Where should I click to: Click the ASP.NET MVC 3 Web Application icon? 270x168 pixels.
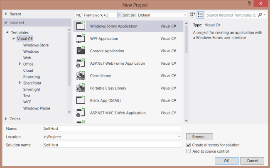(x=81, y=112)
